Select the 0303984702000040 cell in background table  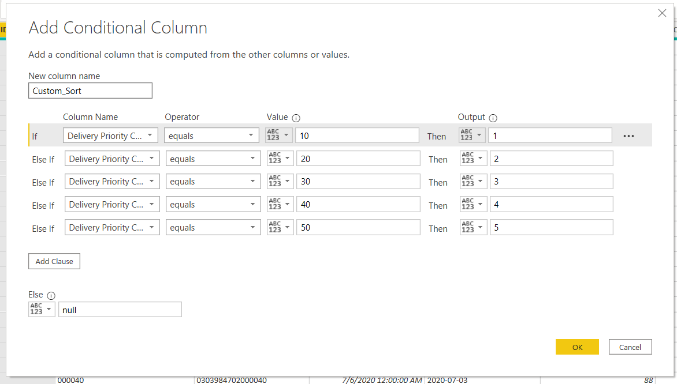click(251, 380)
